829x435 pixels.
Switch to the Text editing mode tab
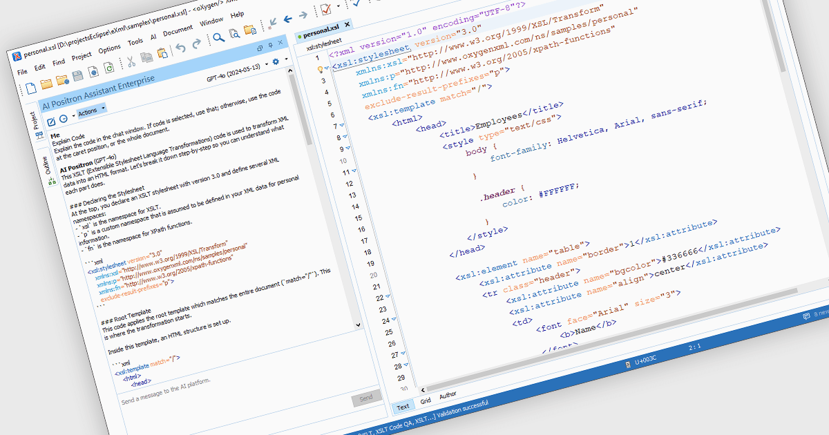click(x=403, y=407)
